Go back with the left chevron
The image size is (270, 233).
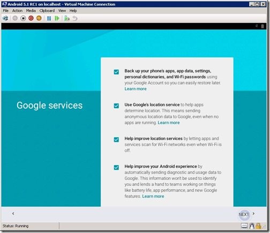pos(13,213)
